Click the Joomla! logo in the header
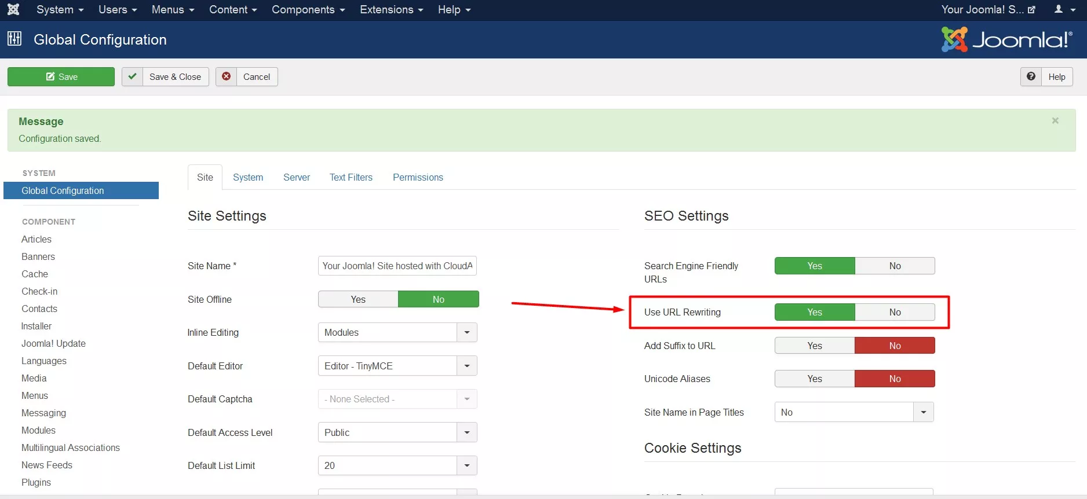Image resolution: width=1087 pixels, height=499 pixels. coord(1007,39)
